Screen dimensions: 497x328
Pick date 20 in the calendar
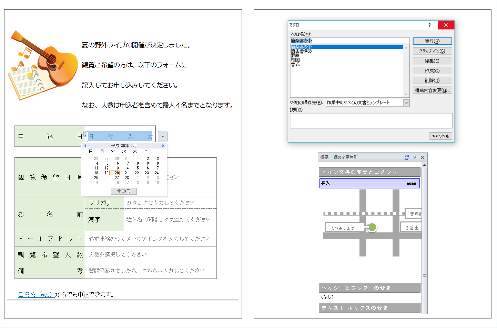[117, 173]
